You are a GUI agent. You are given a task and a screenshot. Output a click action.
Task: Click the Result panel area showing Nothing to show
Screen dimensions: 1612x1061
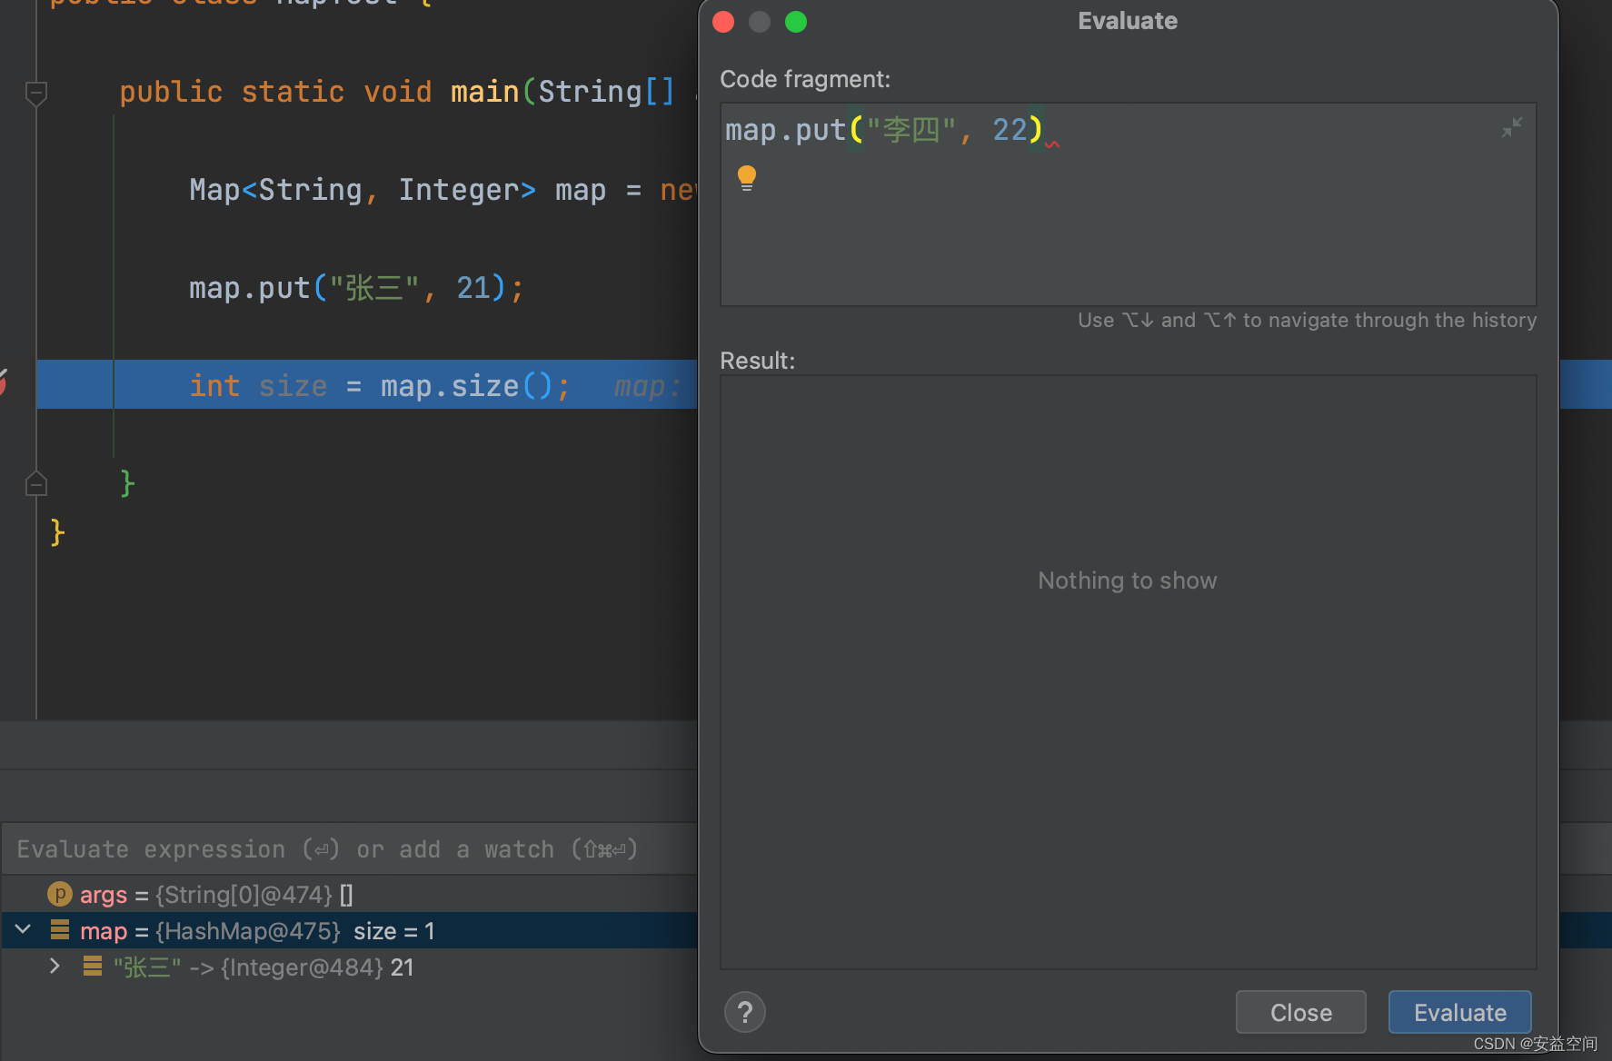click(x=1128, y=672)
